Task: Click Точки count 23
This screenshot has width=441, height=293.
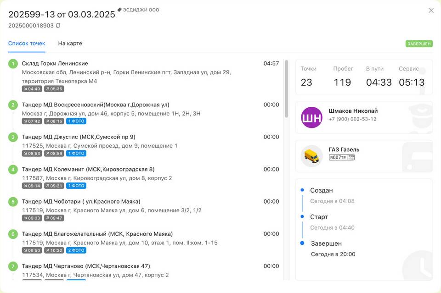Action: (x=306, y=83)
